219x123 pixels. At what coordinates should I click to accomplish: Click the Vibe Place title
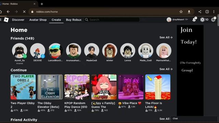[x=130, y=103]
